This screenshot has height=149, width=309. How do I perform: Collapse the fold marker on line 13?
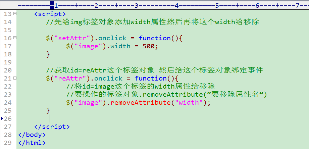tap(15, 14)
